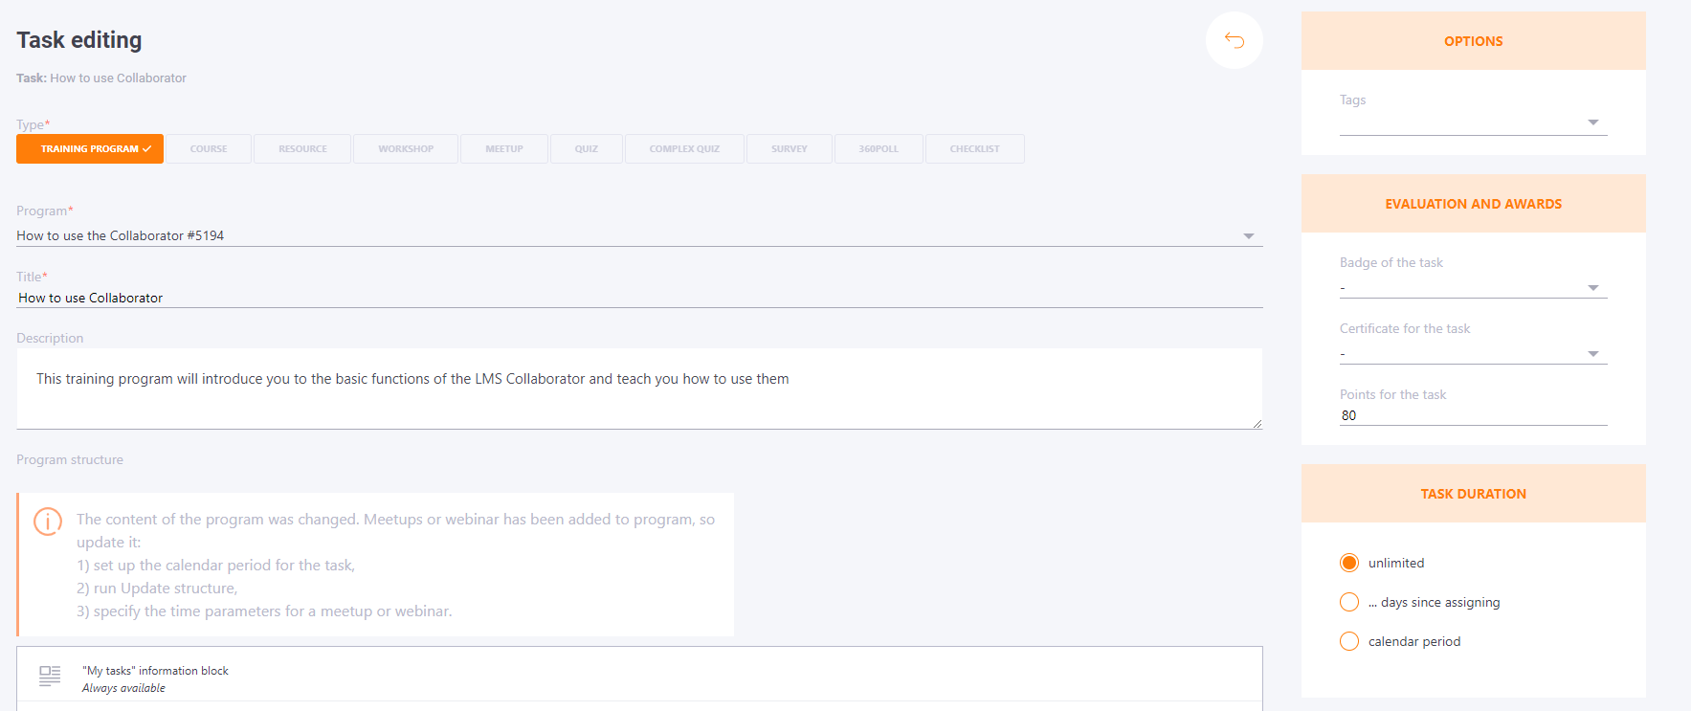Viewport: 1691px width, 711px height.
Task: Open the Tags dropdown
Action: tap(1473, 122)
